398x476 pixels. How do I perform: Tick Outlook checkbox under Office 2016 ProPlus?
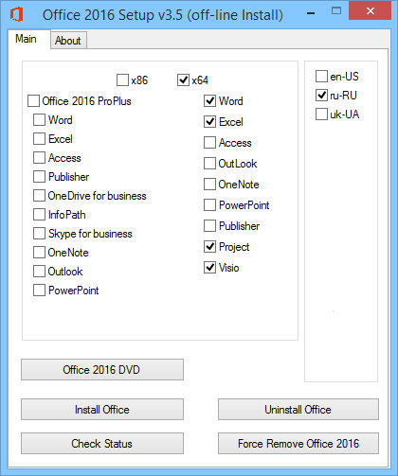(x=39, y=272)
